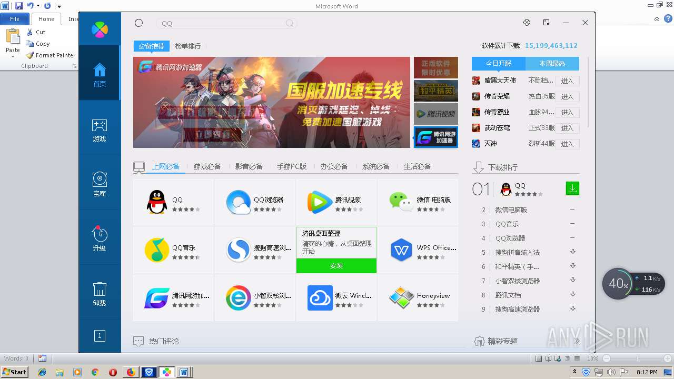Click the Word Save icon in title bar

19,6
